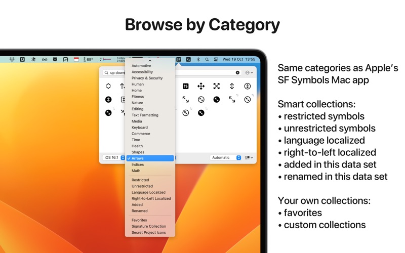This screenshot has height=253, width=405.
Task: Open Spotlight search in menu bar
Action: point(207,59)
